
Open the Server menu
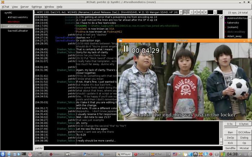tap(24, 7)
